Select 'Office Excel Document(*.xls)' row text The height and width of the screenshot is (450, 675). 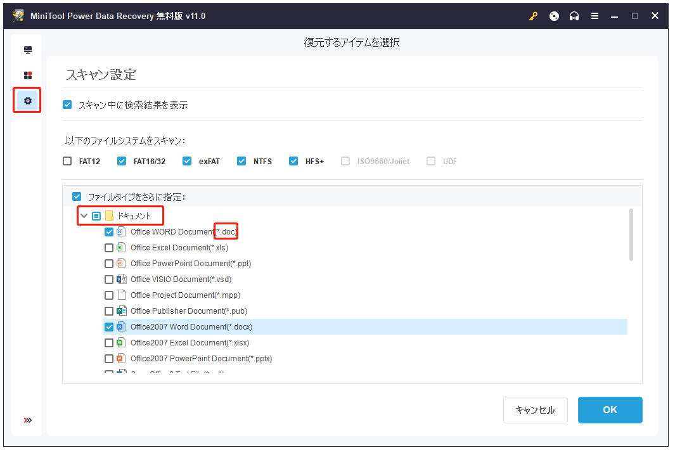179,248
